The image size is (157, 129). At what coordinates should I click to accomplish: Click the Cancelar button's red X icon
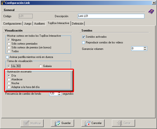(x=87, y=123)
